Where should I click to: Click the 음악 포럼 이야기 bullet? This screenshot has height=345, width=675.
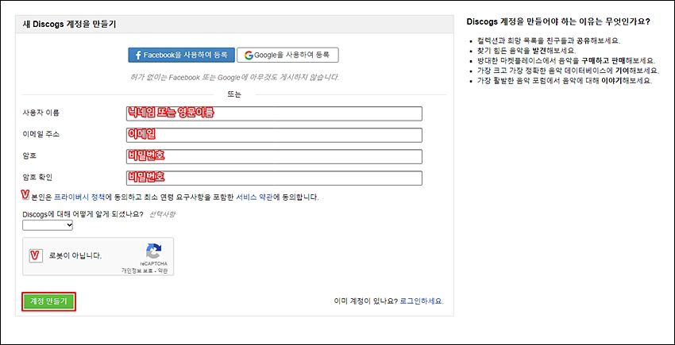coord(565,80)
